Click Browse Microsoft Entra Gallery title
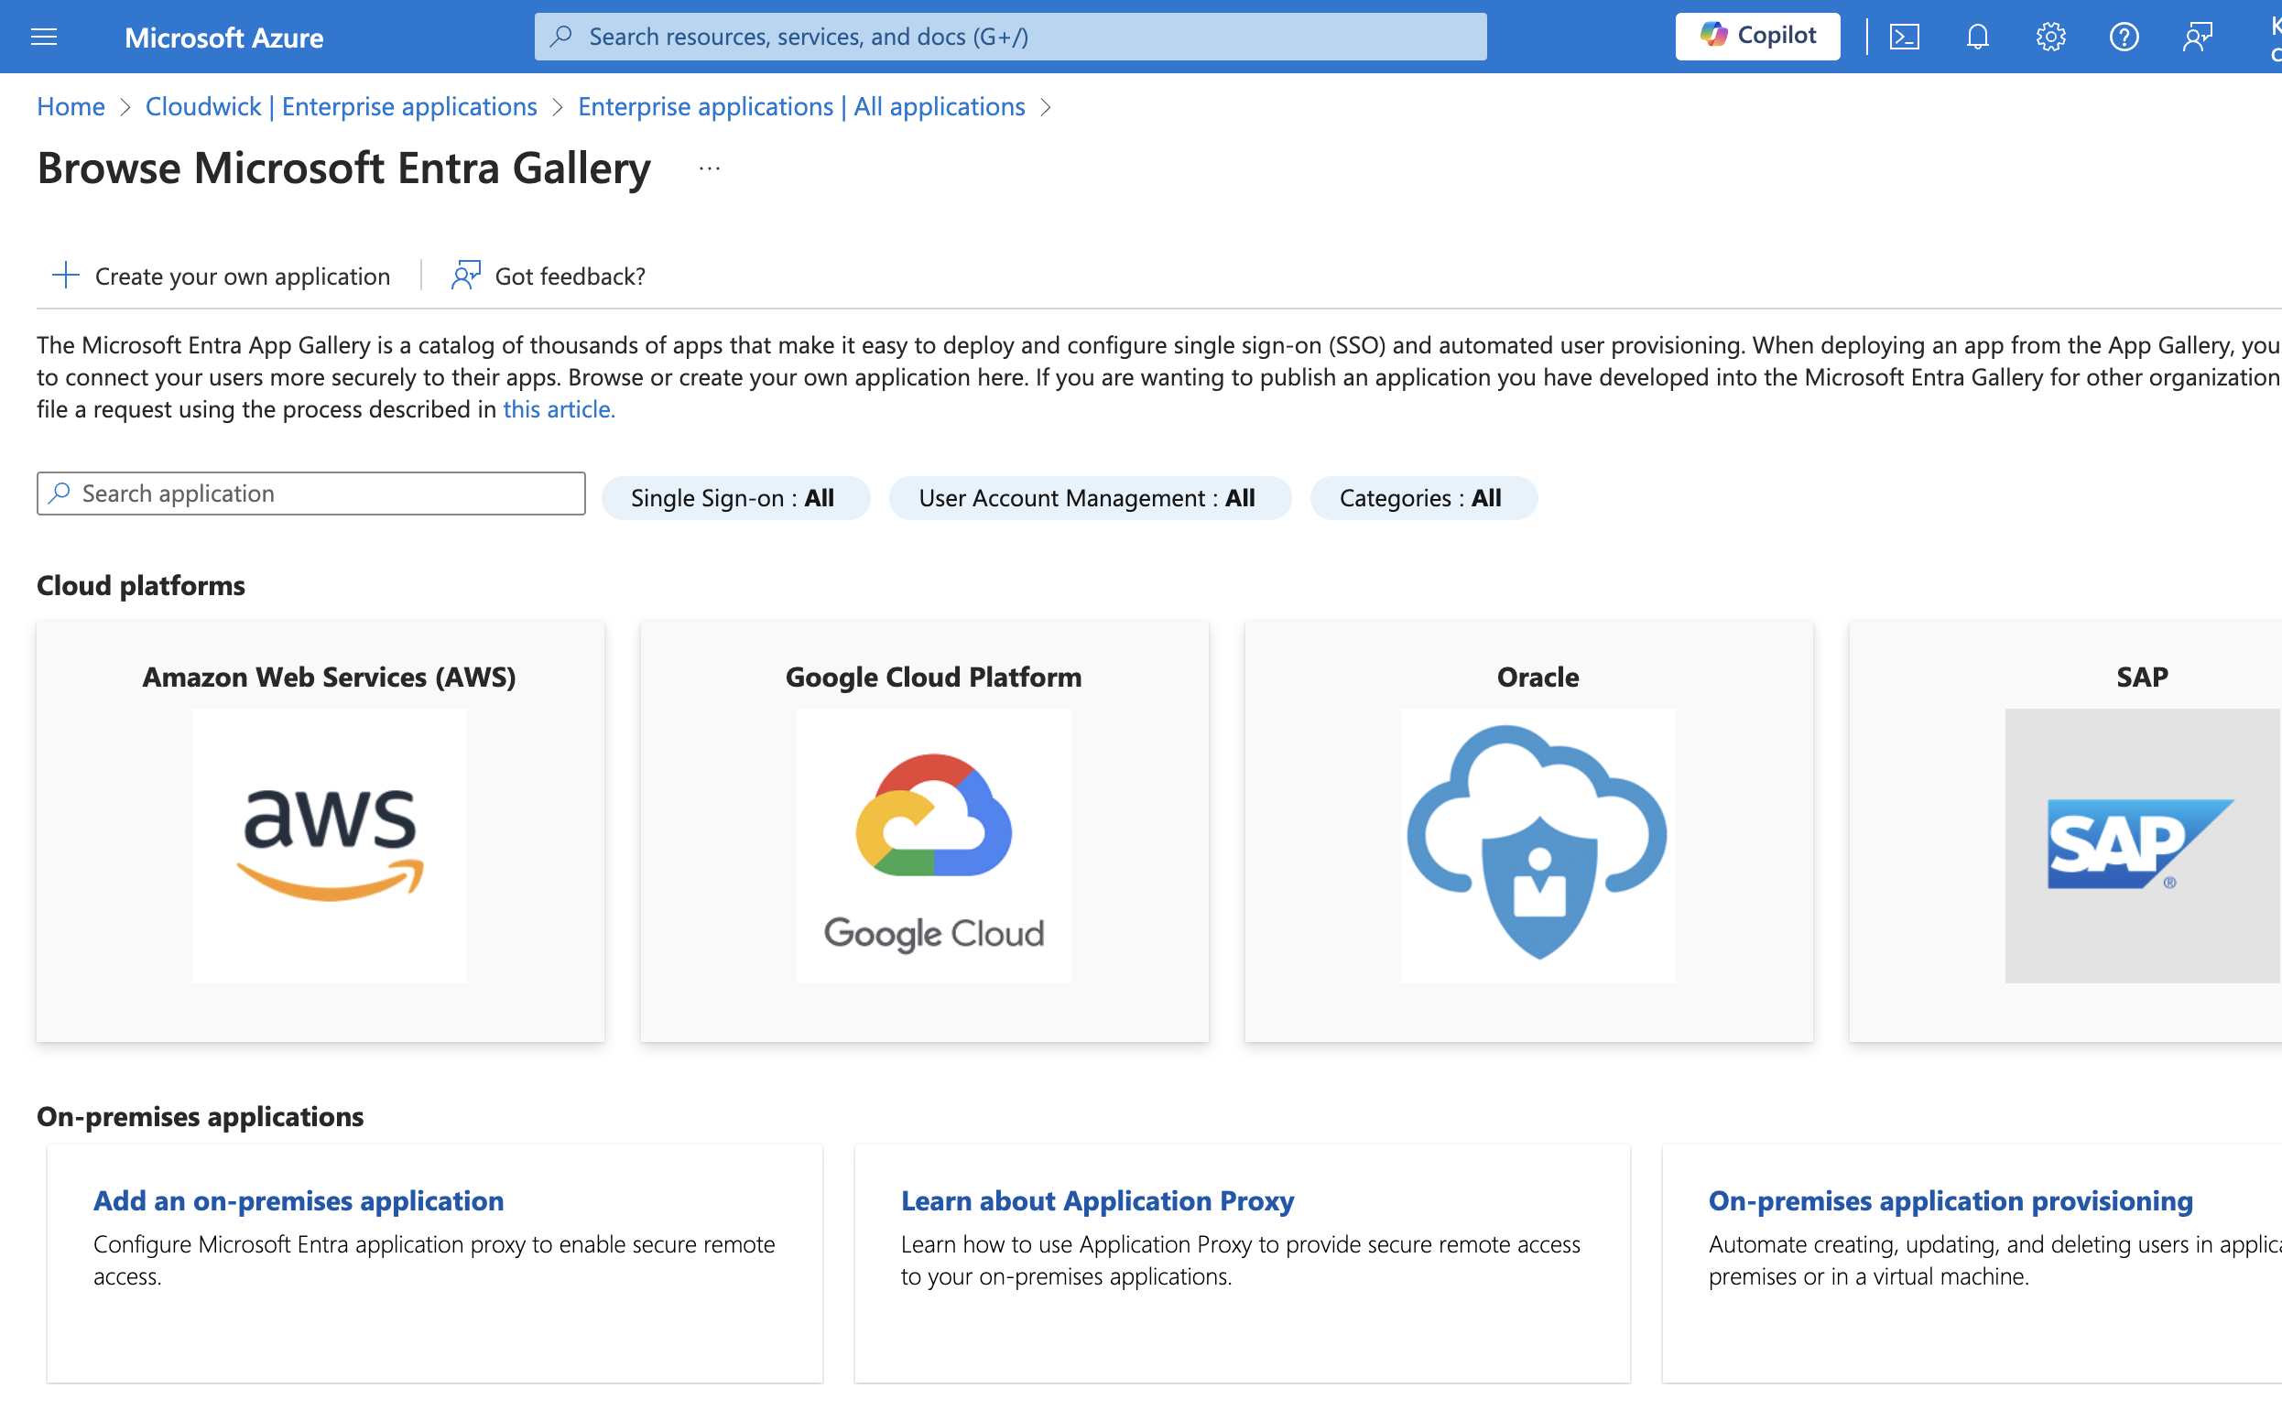 pos(344,168)
